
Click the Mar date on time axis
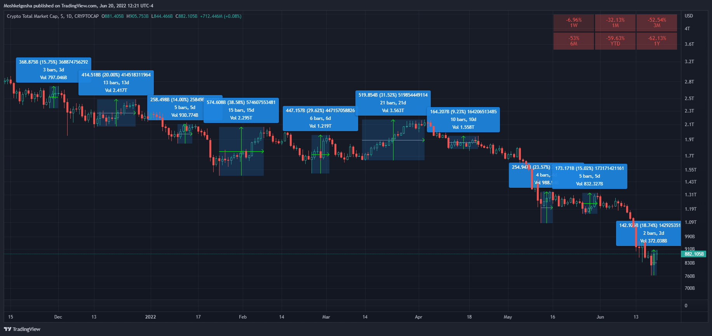[326, 317]
